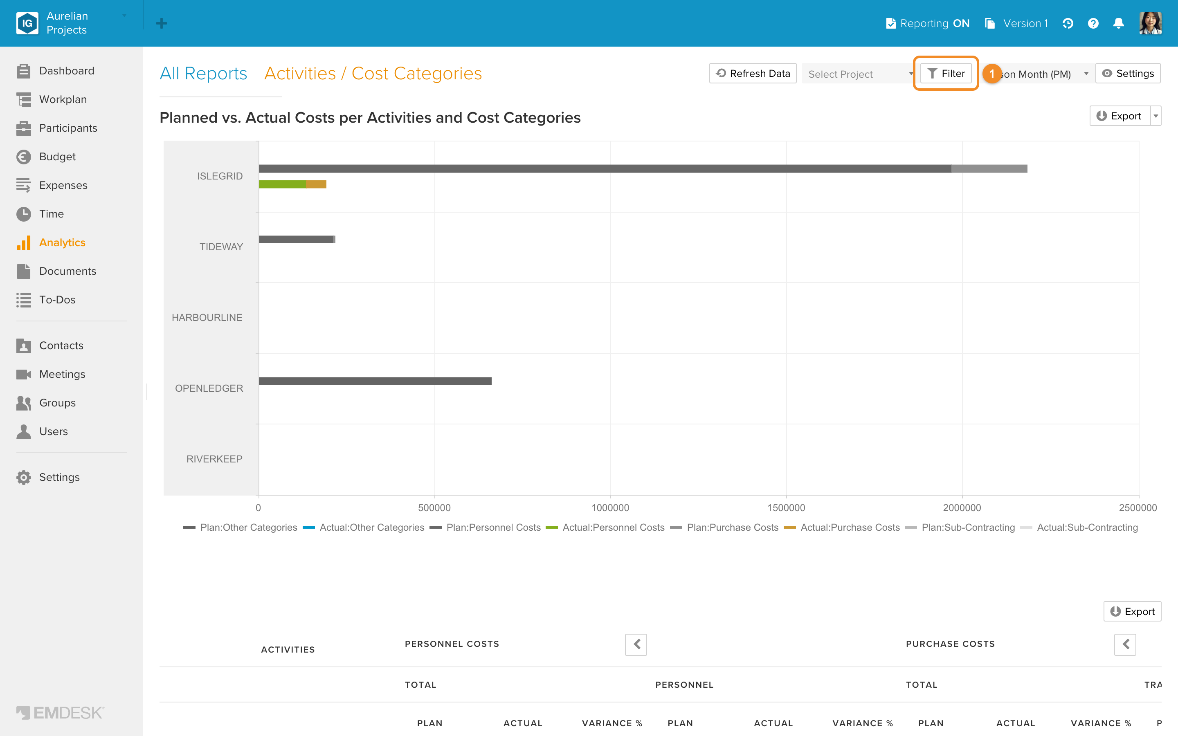Open the Time clock icon
The image size is (1178, 736).
point(23,214)
